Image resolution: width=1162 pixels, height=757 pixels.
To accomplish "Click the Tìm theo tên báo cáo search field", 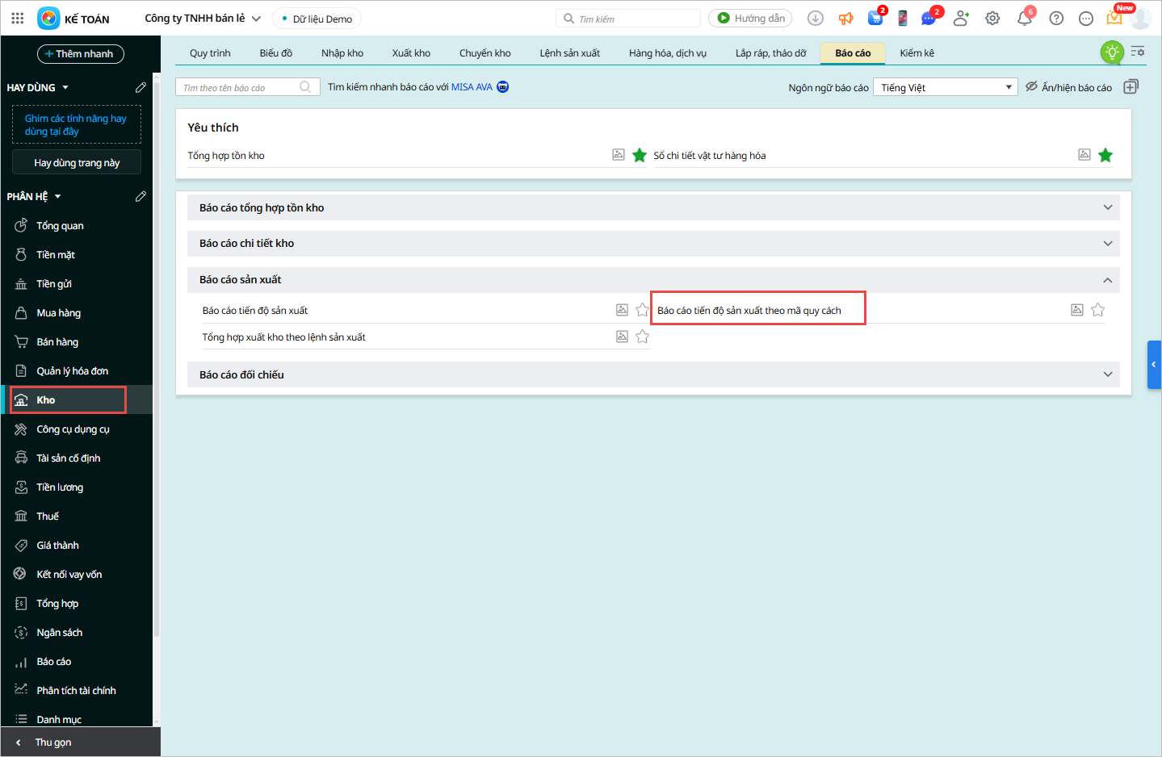I will point(240,87).
